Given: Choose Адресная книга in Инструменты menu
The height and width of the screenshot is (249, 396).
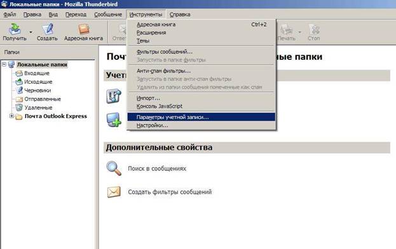Looking at the screenshot, I should (x=201, y=25).
